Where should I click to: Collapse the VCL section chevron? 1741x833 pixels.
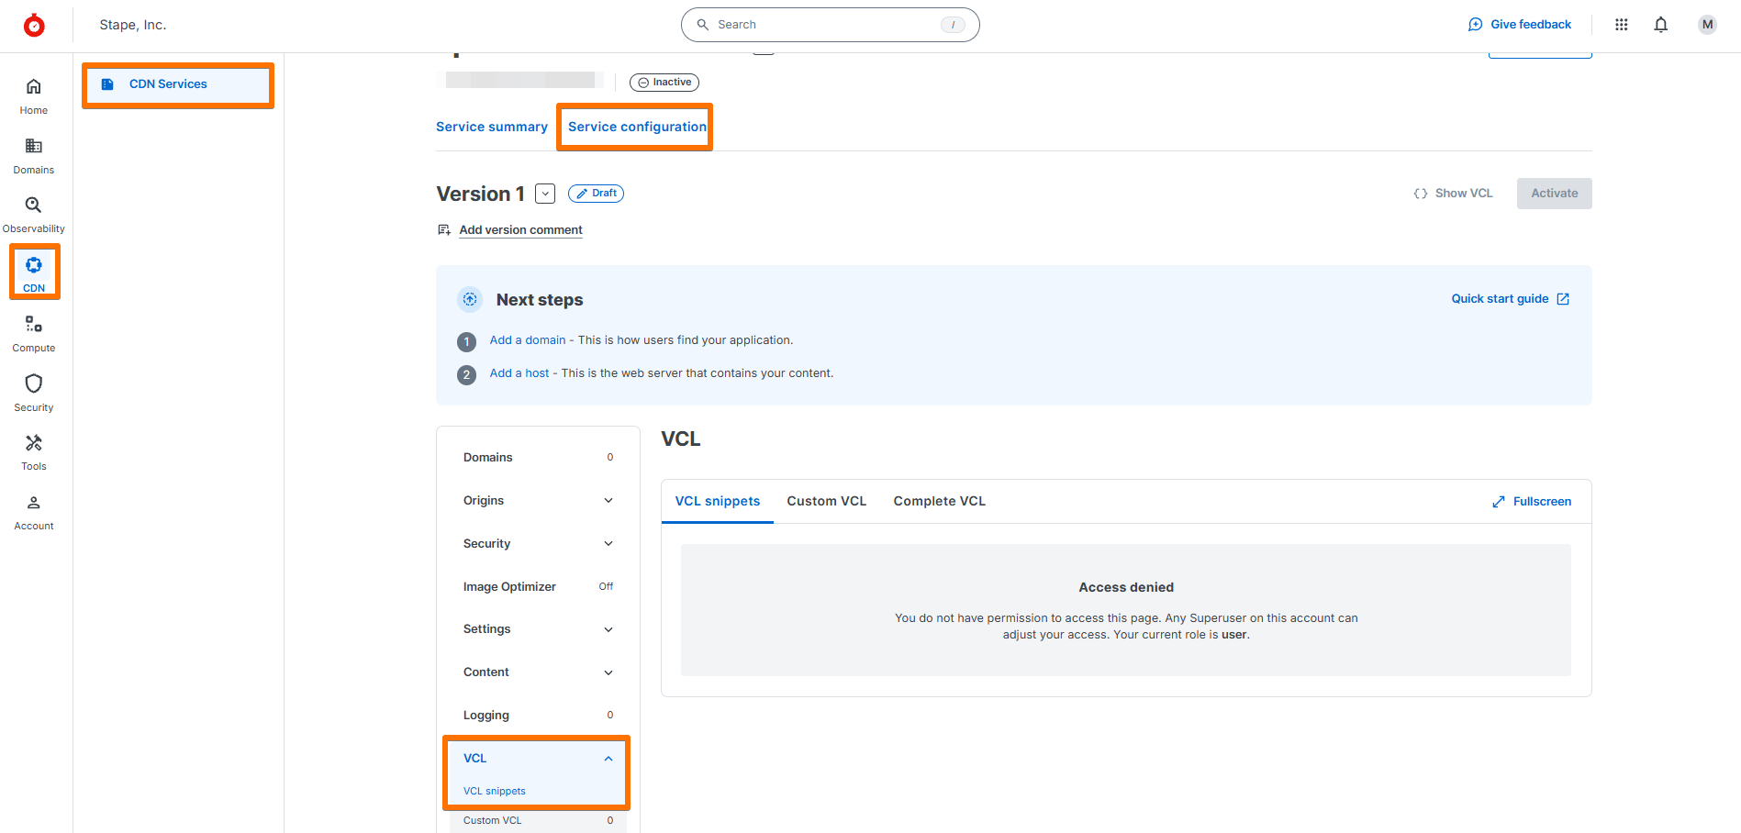click(x=608, y=759)
